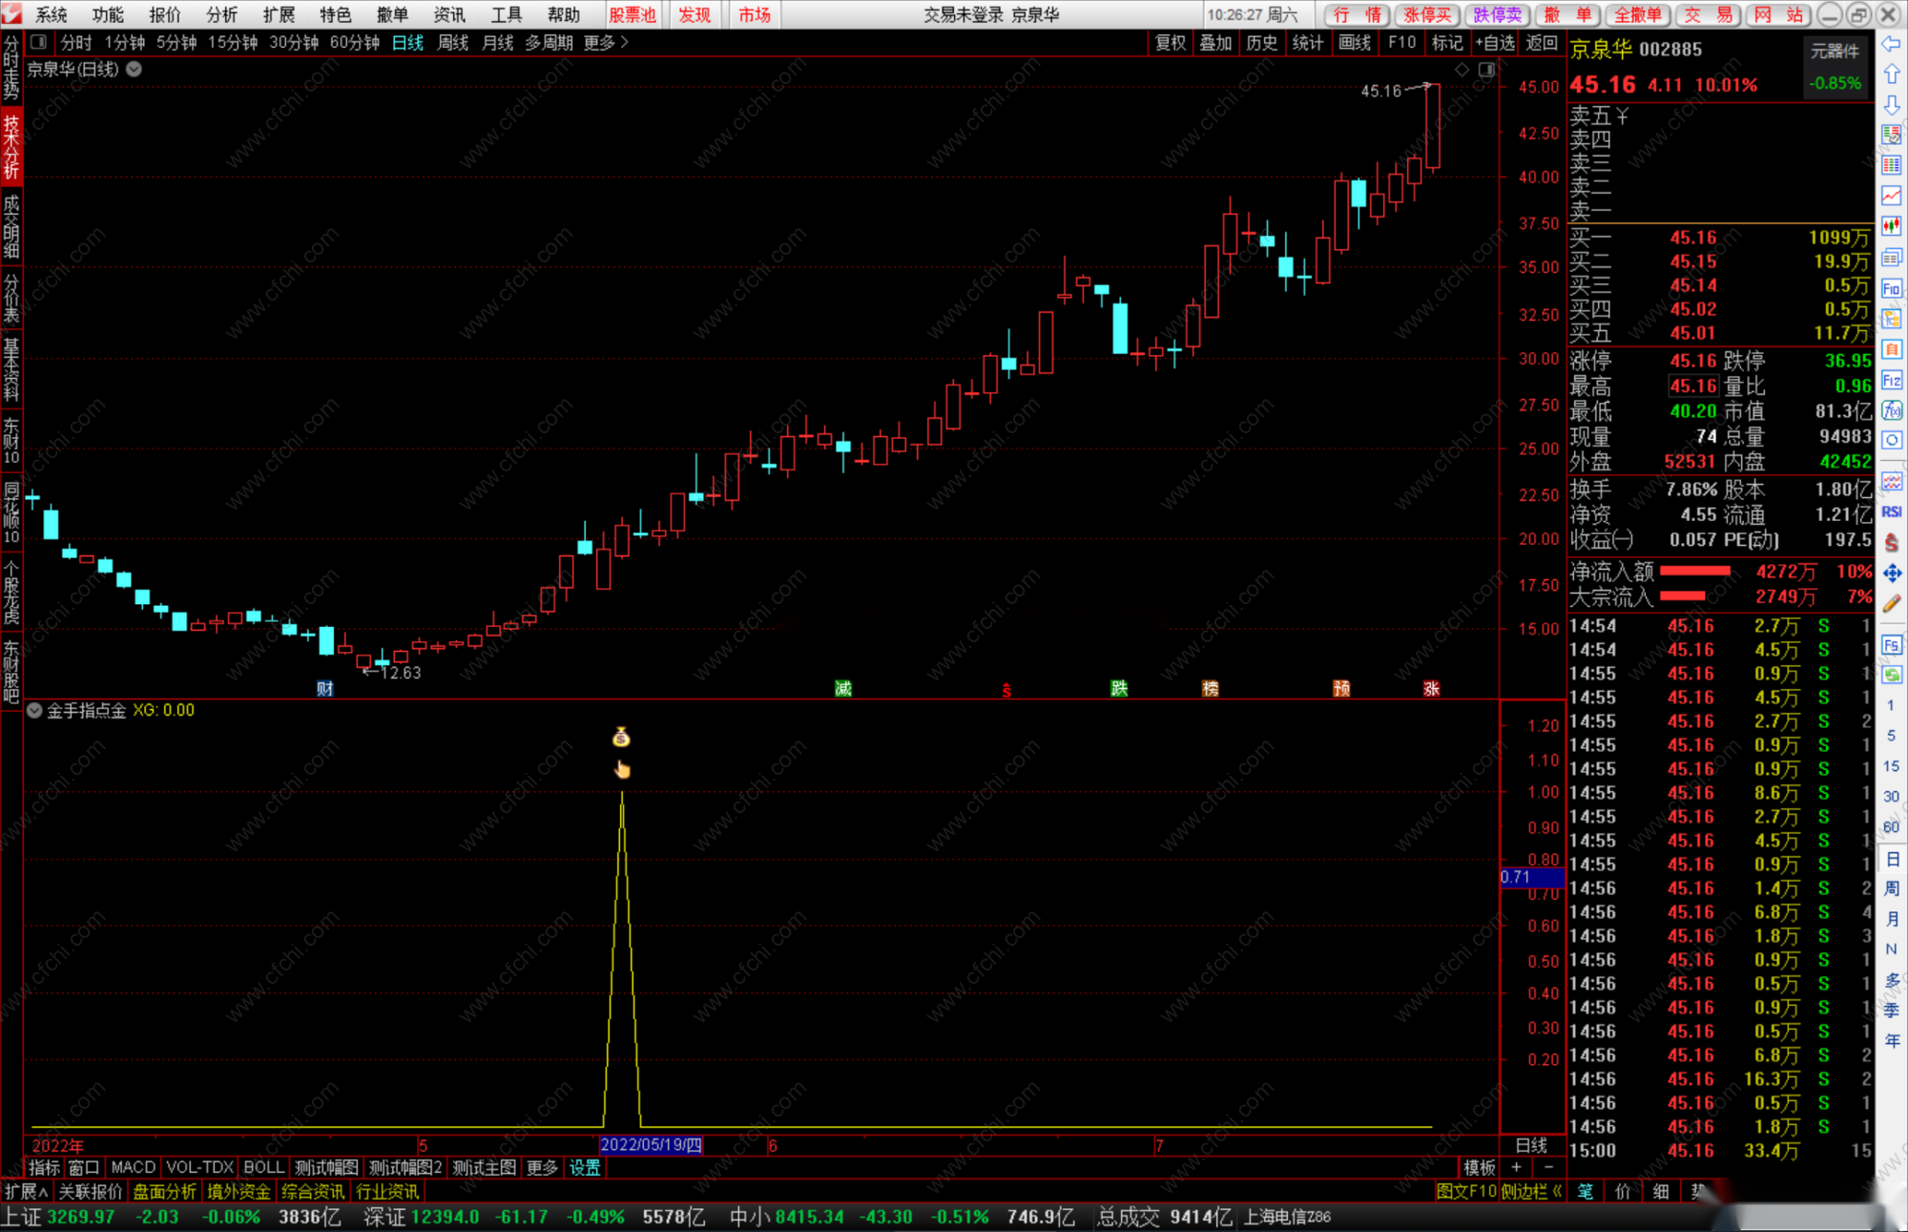Toggle the small square at period bar start
This screenshot has width=1908, height=1232.
39,42
